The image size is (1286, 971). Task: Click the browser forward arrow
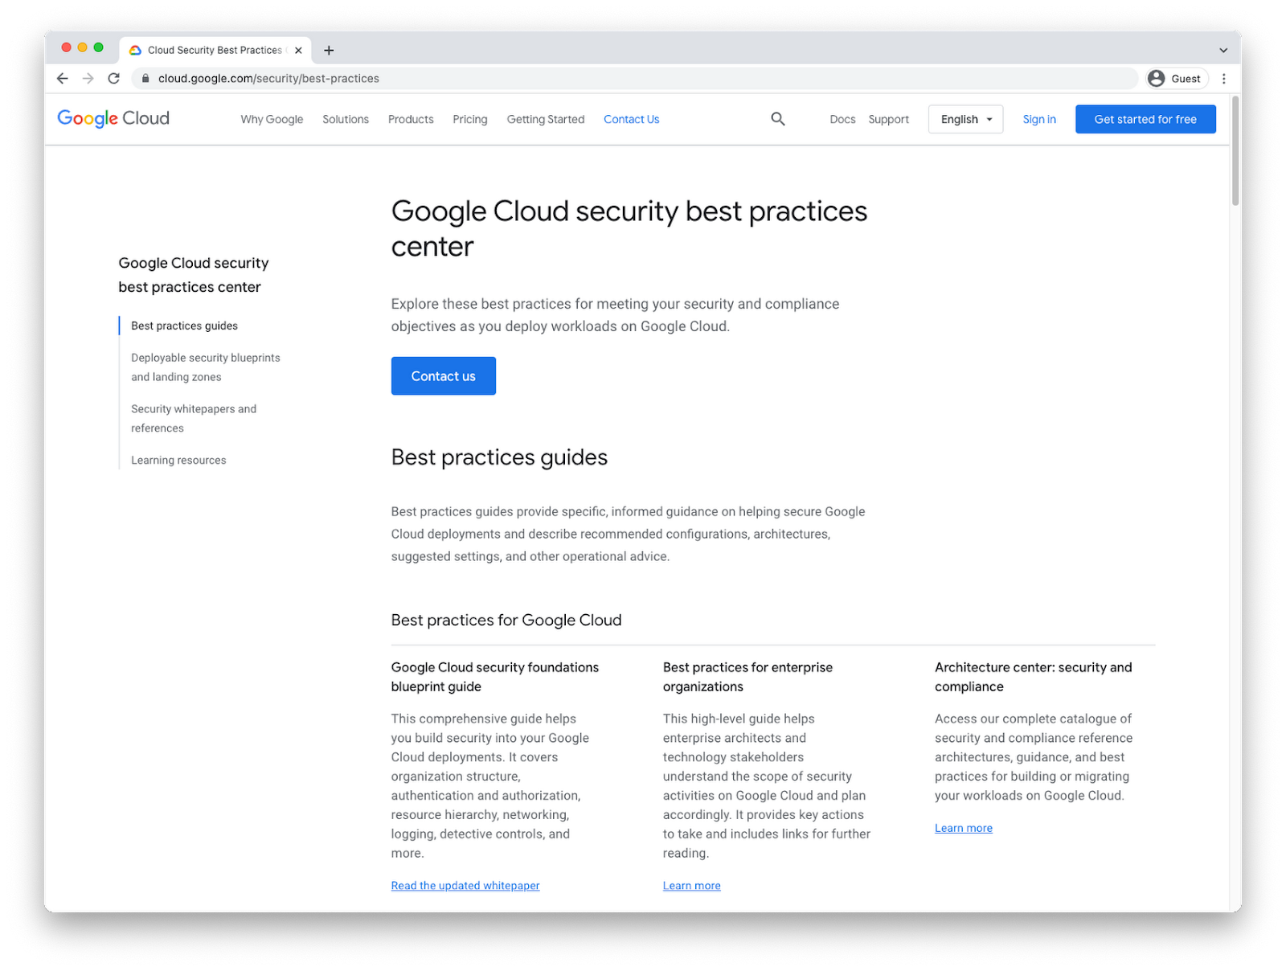pyautogui.click(x=88, y=78)
